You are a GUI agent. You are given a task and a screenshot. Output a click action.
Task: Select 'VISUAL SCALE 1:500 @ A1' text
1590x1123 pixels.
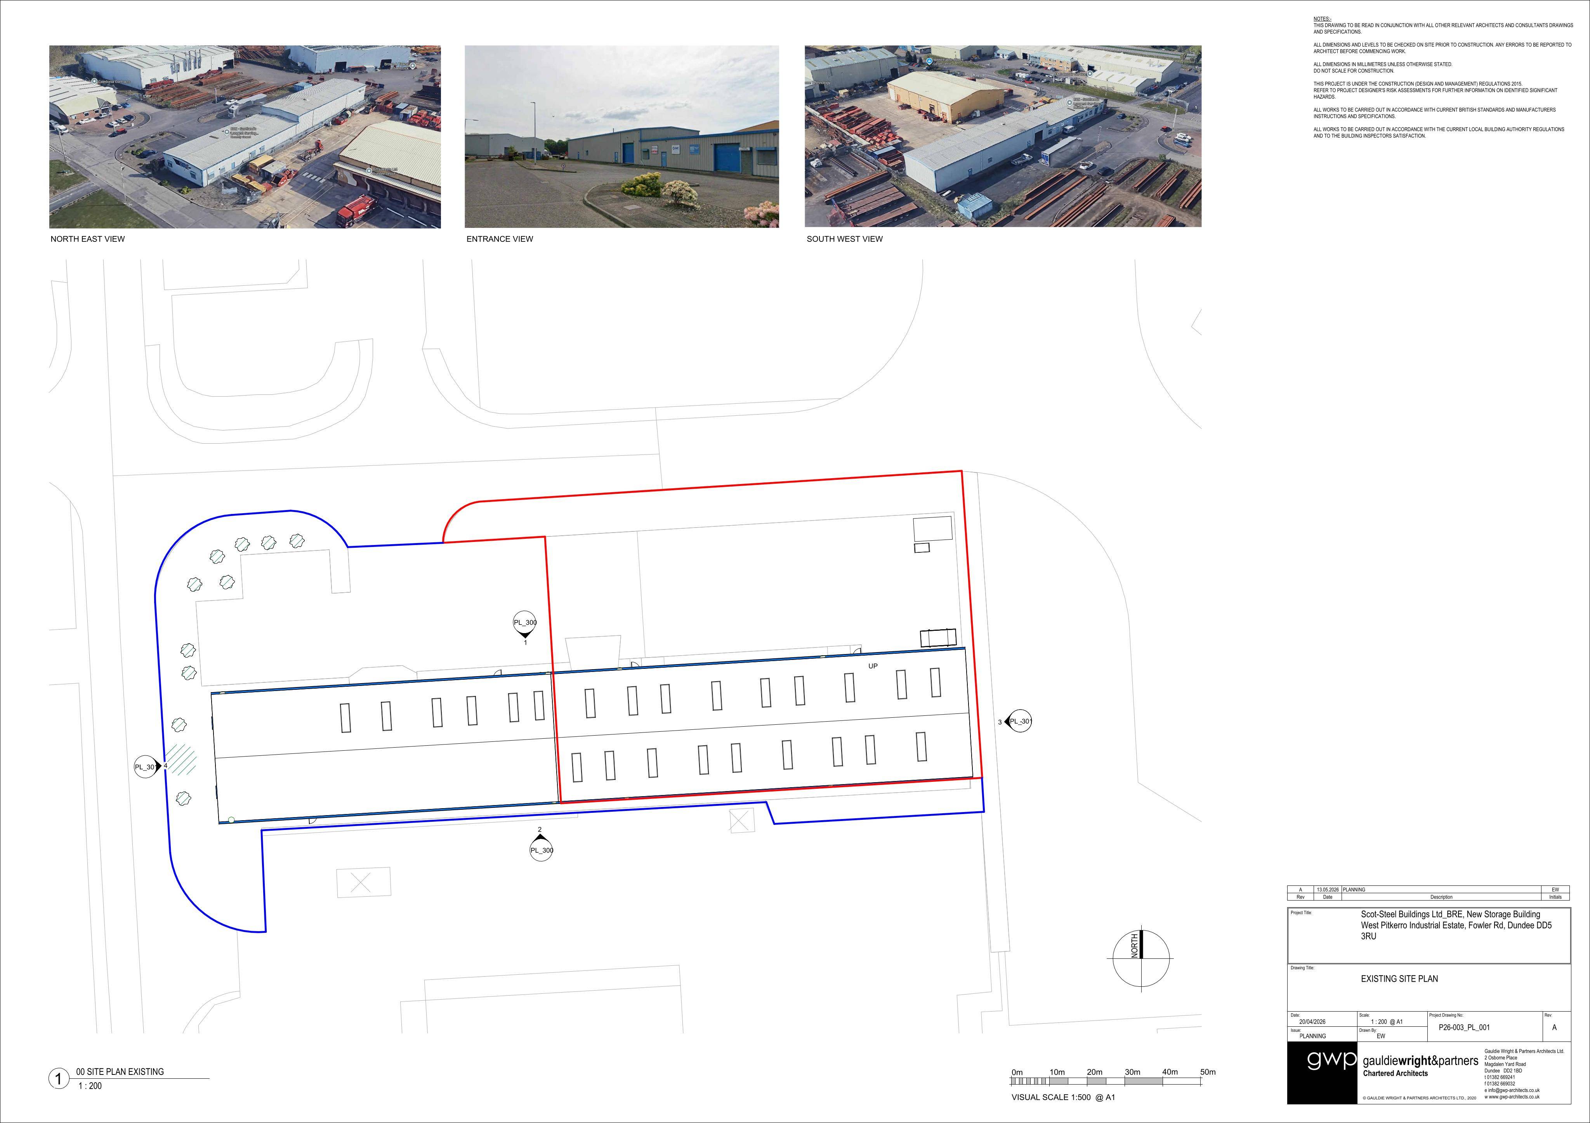1063,1097
